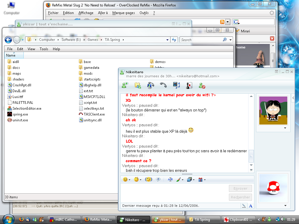Click the Envoyer button
The image size is (299, 224).
pyautogui.click(x=240, y=188)
